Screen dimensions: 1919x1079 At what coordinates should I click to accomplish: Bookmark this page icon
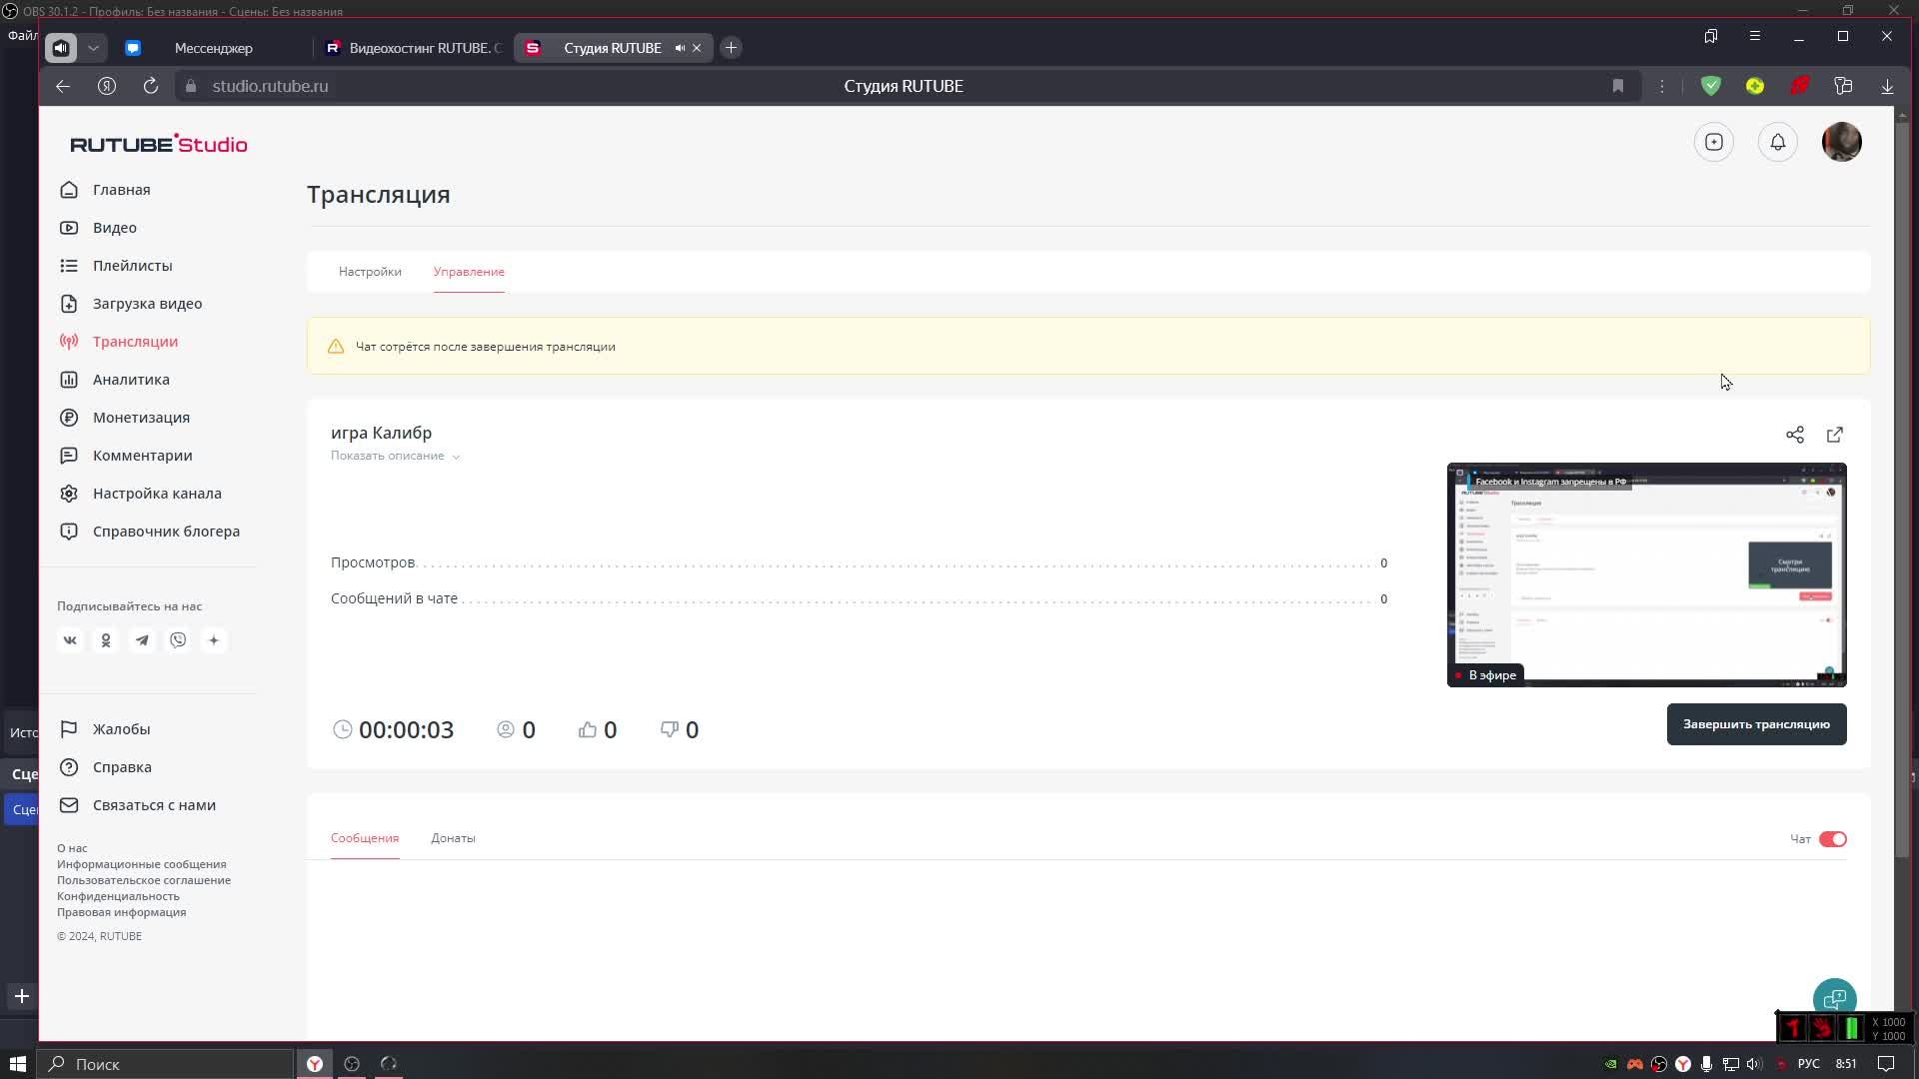[x=1618, y=86]
